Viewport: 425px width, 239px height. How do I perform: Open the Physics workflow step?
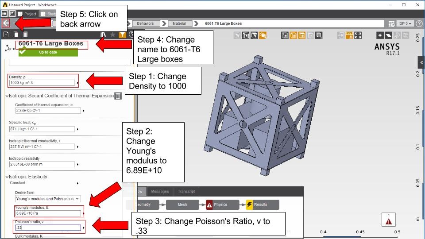(x=223, y=205)
